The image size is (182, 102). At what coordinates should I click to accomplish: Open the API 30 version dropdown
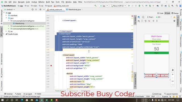pyautogui.click(x=159, y=17)
